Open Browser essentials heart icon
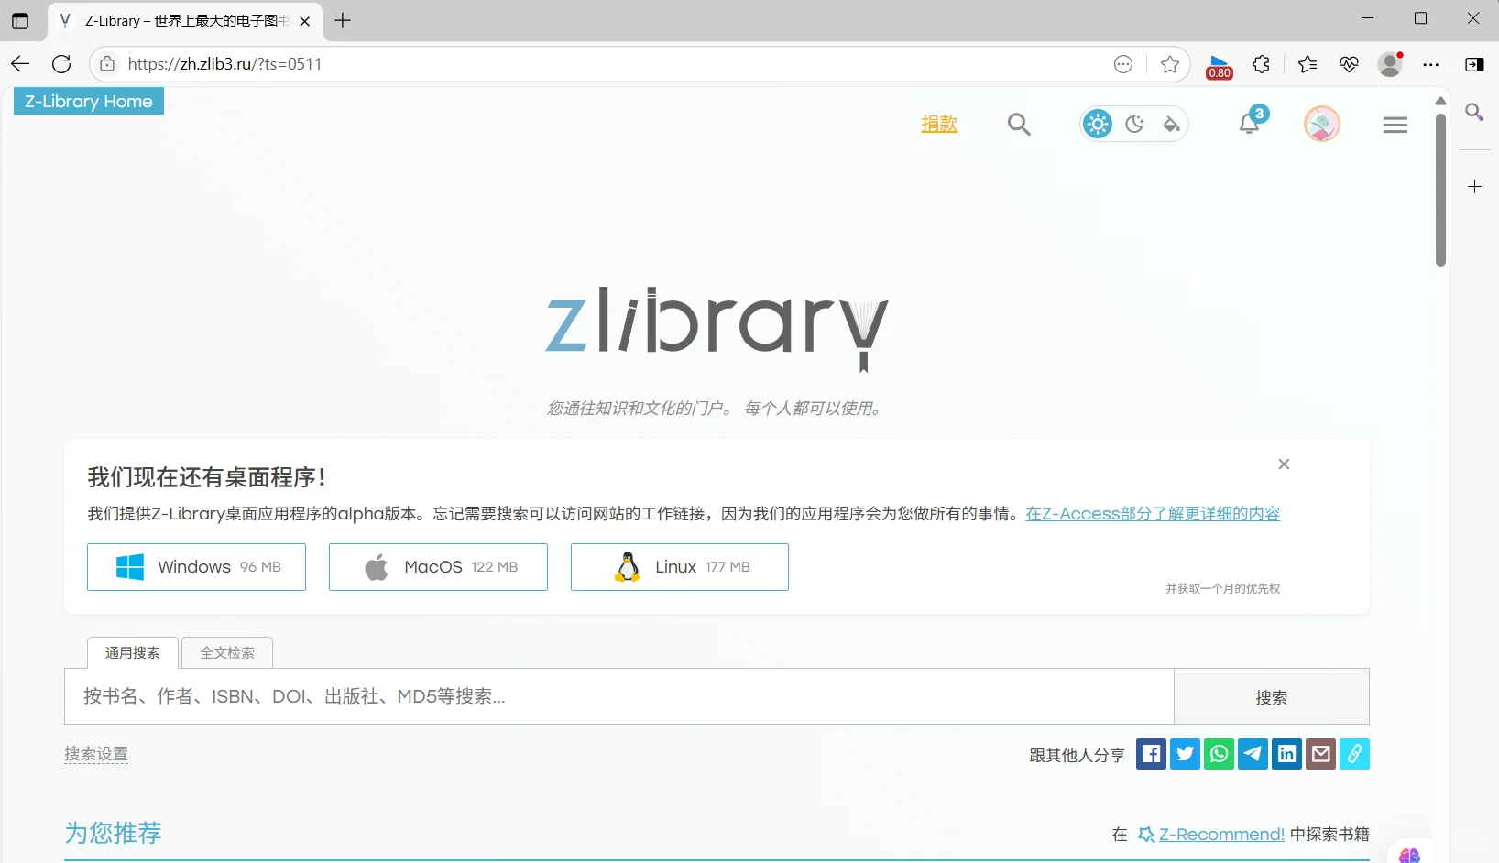1499x863 pixels. 1349,64
